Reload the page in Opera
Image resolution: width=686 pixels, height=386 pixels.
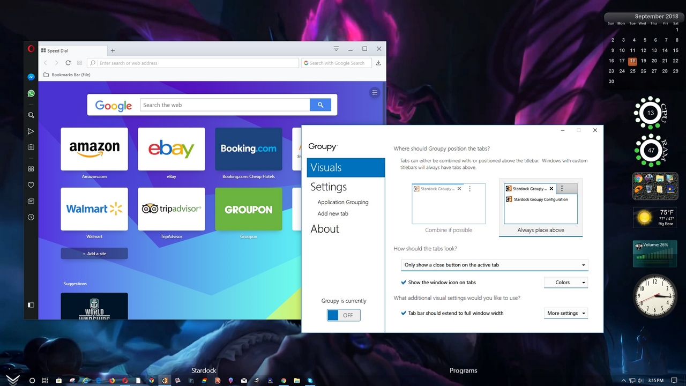tap(68, 63)
